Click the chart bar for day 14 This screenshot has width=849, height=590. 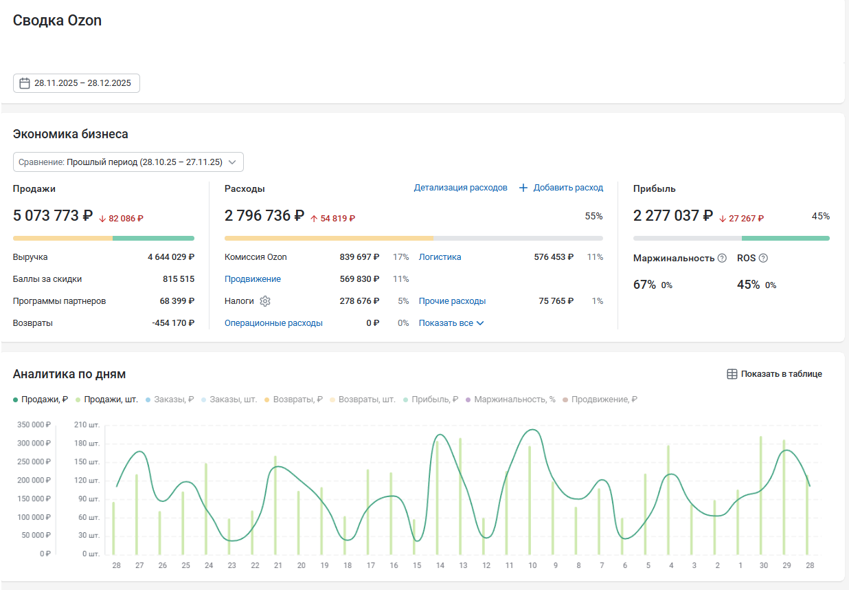[437, 497]
